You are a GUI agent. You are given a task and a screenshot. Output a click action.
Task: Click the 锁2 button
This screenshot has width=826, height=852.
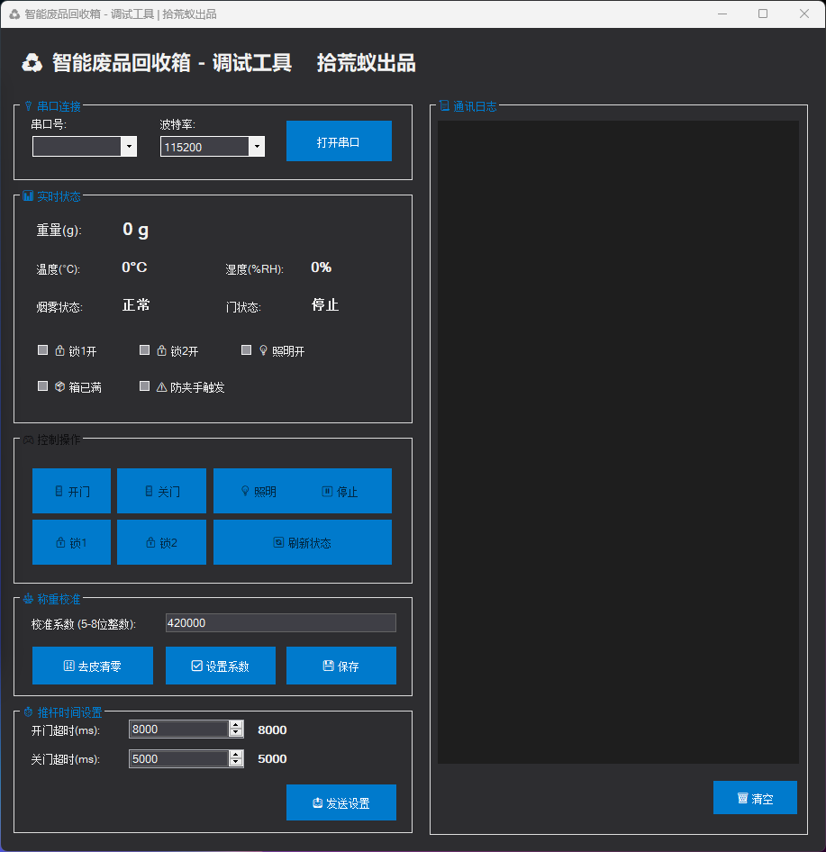[x=161, y=542]
